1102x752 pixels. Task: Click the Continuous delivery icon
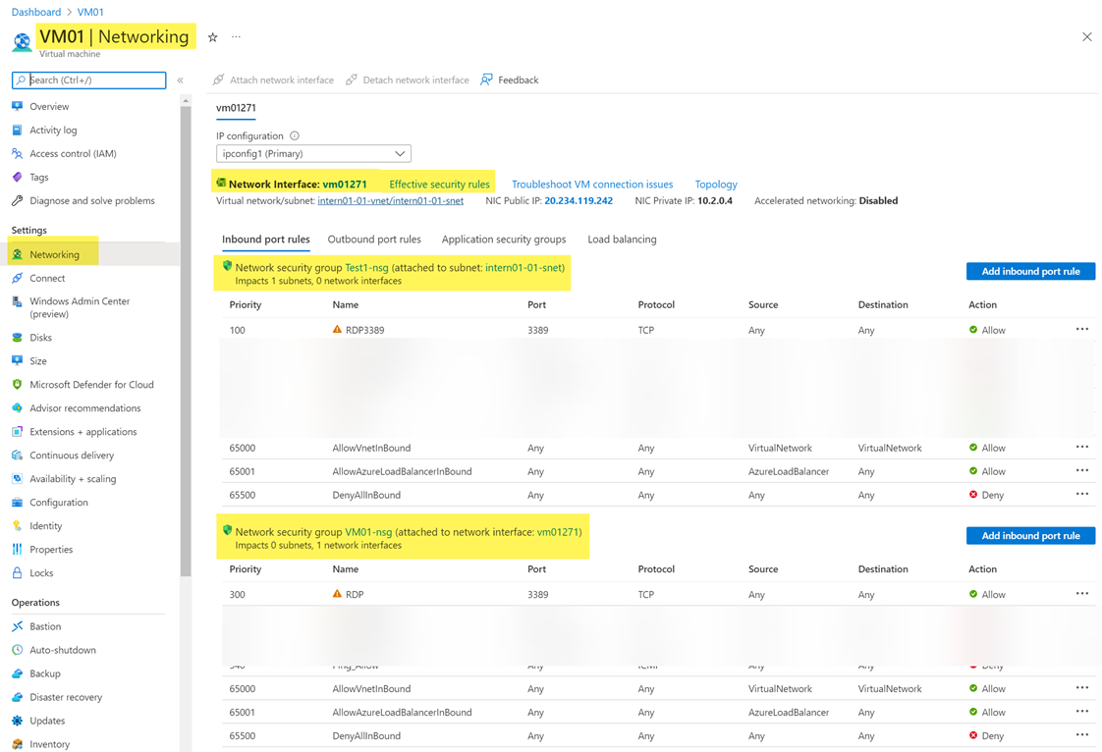pos(18,455)
